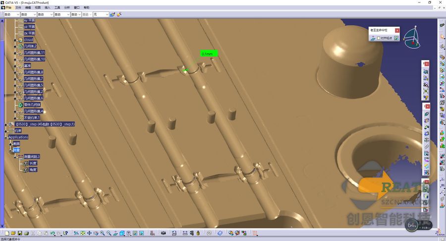Click the Open file folder icon

click(x=13, y=233)
